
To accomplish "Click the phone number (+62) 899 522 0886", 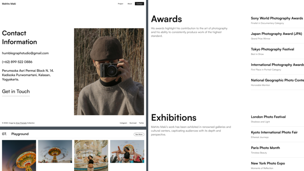I will [17, 62].
